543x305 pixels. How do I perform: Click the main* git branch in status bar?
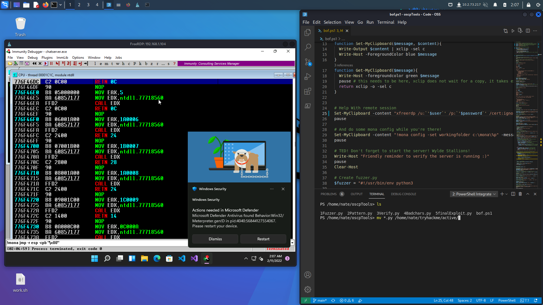(320, 300)
